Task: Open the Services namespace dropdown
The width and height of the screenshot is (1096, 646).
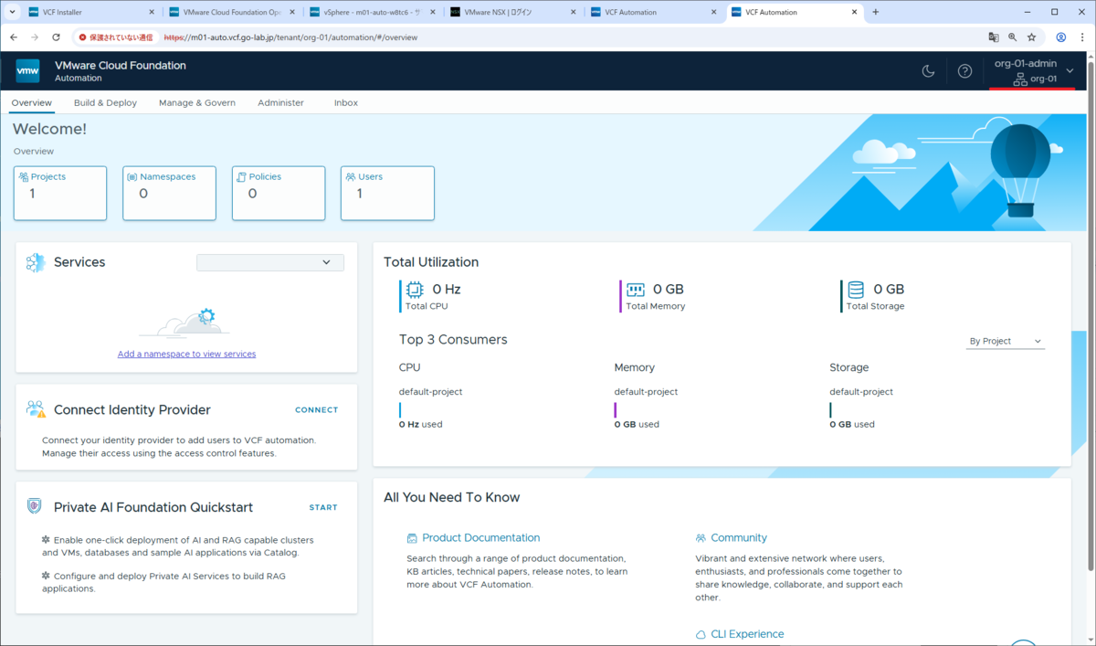Action: 270,262
